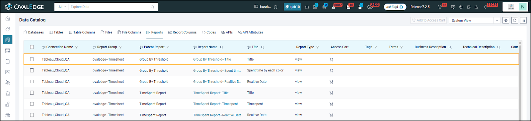Check the TimeSpent Report~Title row checkbox
Image resolution: width=531 pixels, height=121 pixels.
32,93
